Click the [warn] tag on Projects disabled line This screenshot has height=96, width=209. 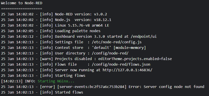[x=47, y=59]
